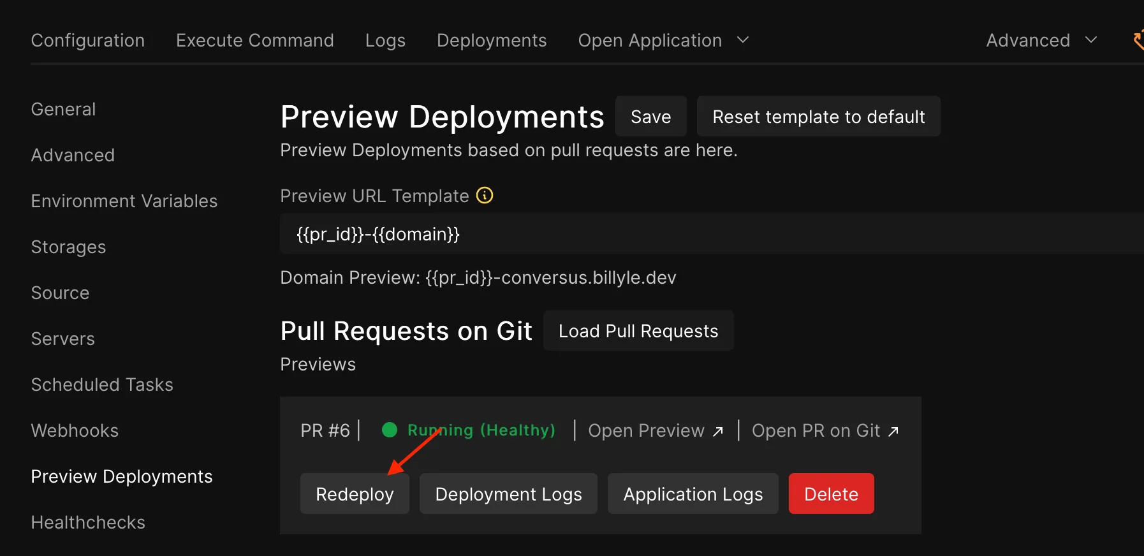Redeploy the PR #6 preview
The image size is (1144, 556).
click(x=355, y=494)
